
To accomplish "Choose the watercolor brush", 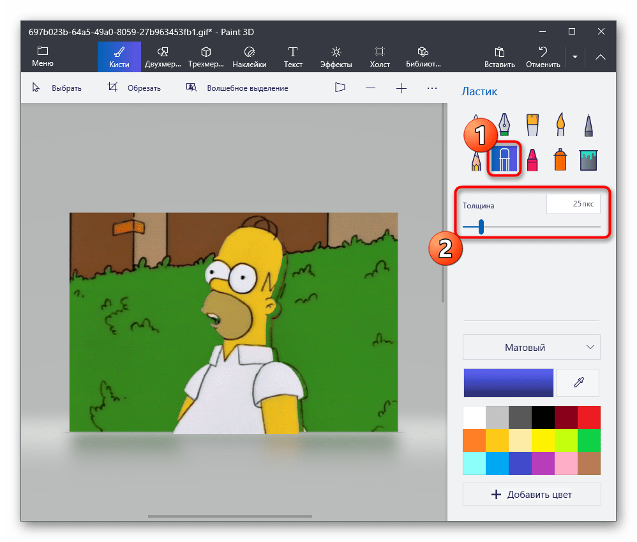I will coord(560,124).
